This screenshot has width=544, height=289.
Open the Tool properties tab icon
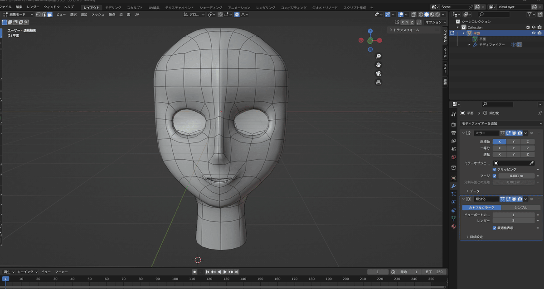[x=453, y=114]
